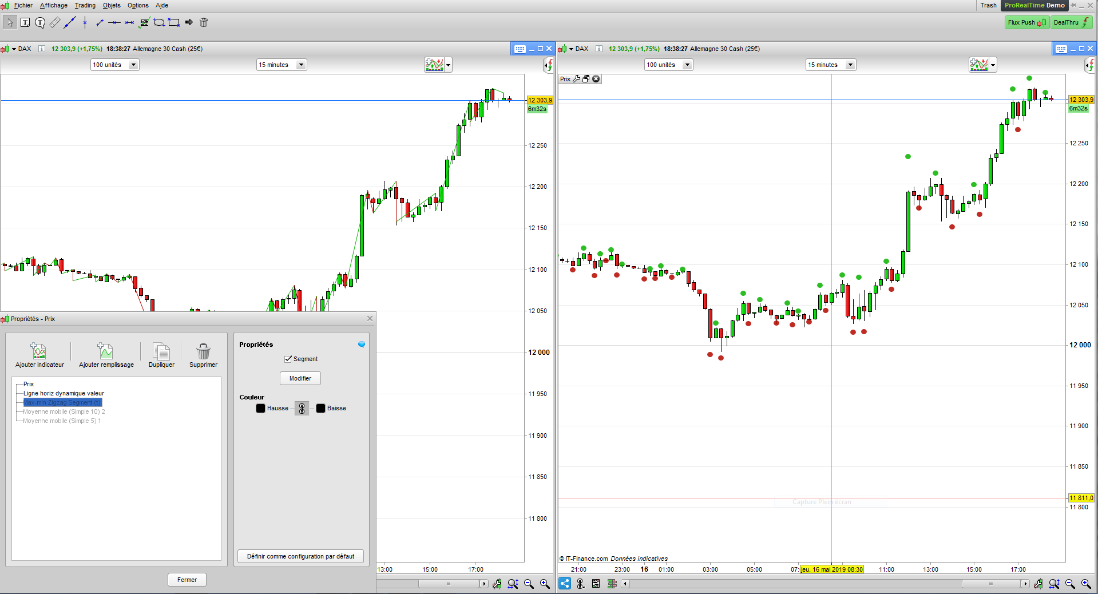This screenshot has width=1098, height=594.
Task: Select Moyenne mobile (Simple 10) 2 item
Action: 64,411
